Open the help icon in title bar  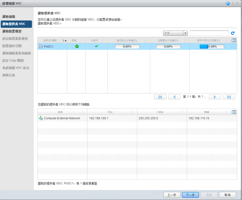coord(228,3)
